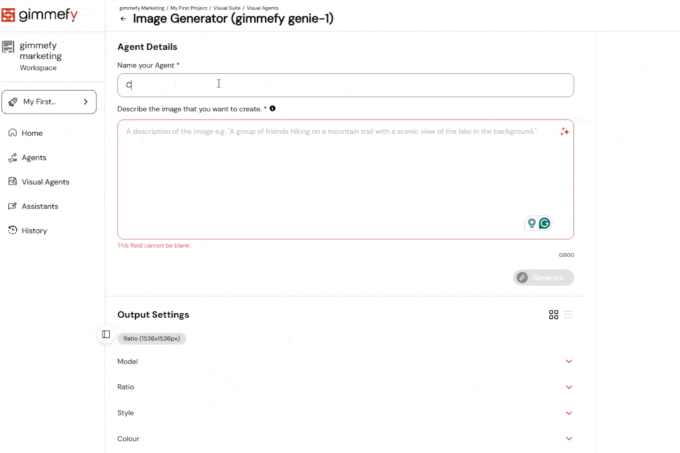Screen dimensions: 680x453
Task: Switch Output Settings to list view
Action: coord(568,315)
